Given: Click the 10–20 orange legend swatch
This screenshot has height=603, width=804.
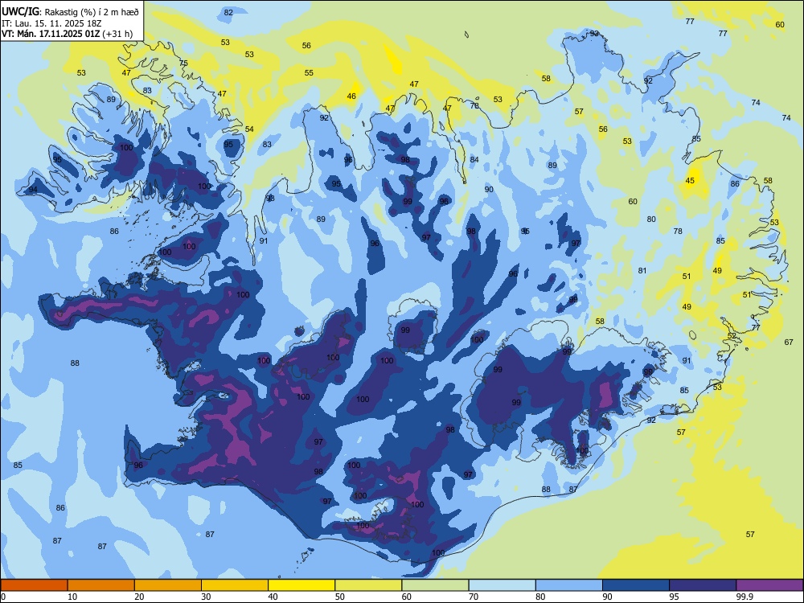Looking at the screenshot, I should click(101, 585).
